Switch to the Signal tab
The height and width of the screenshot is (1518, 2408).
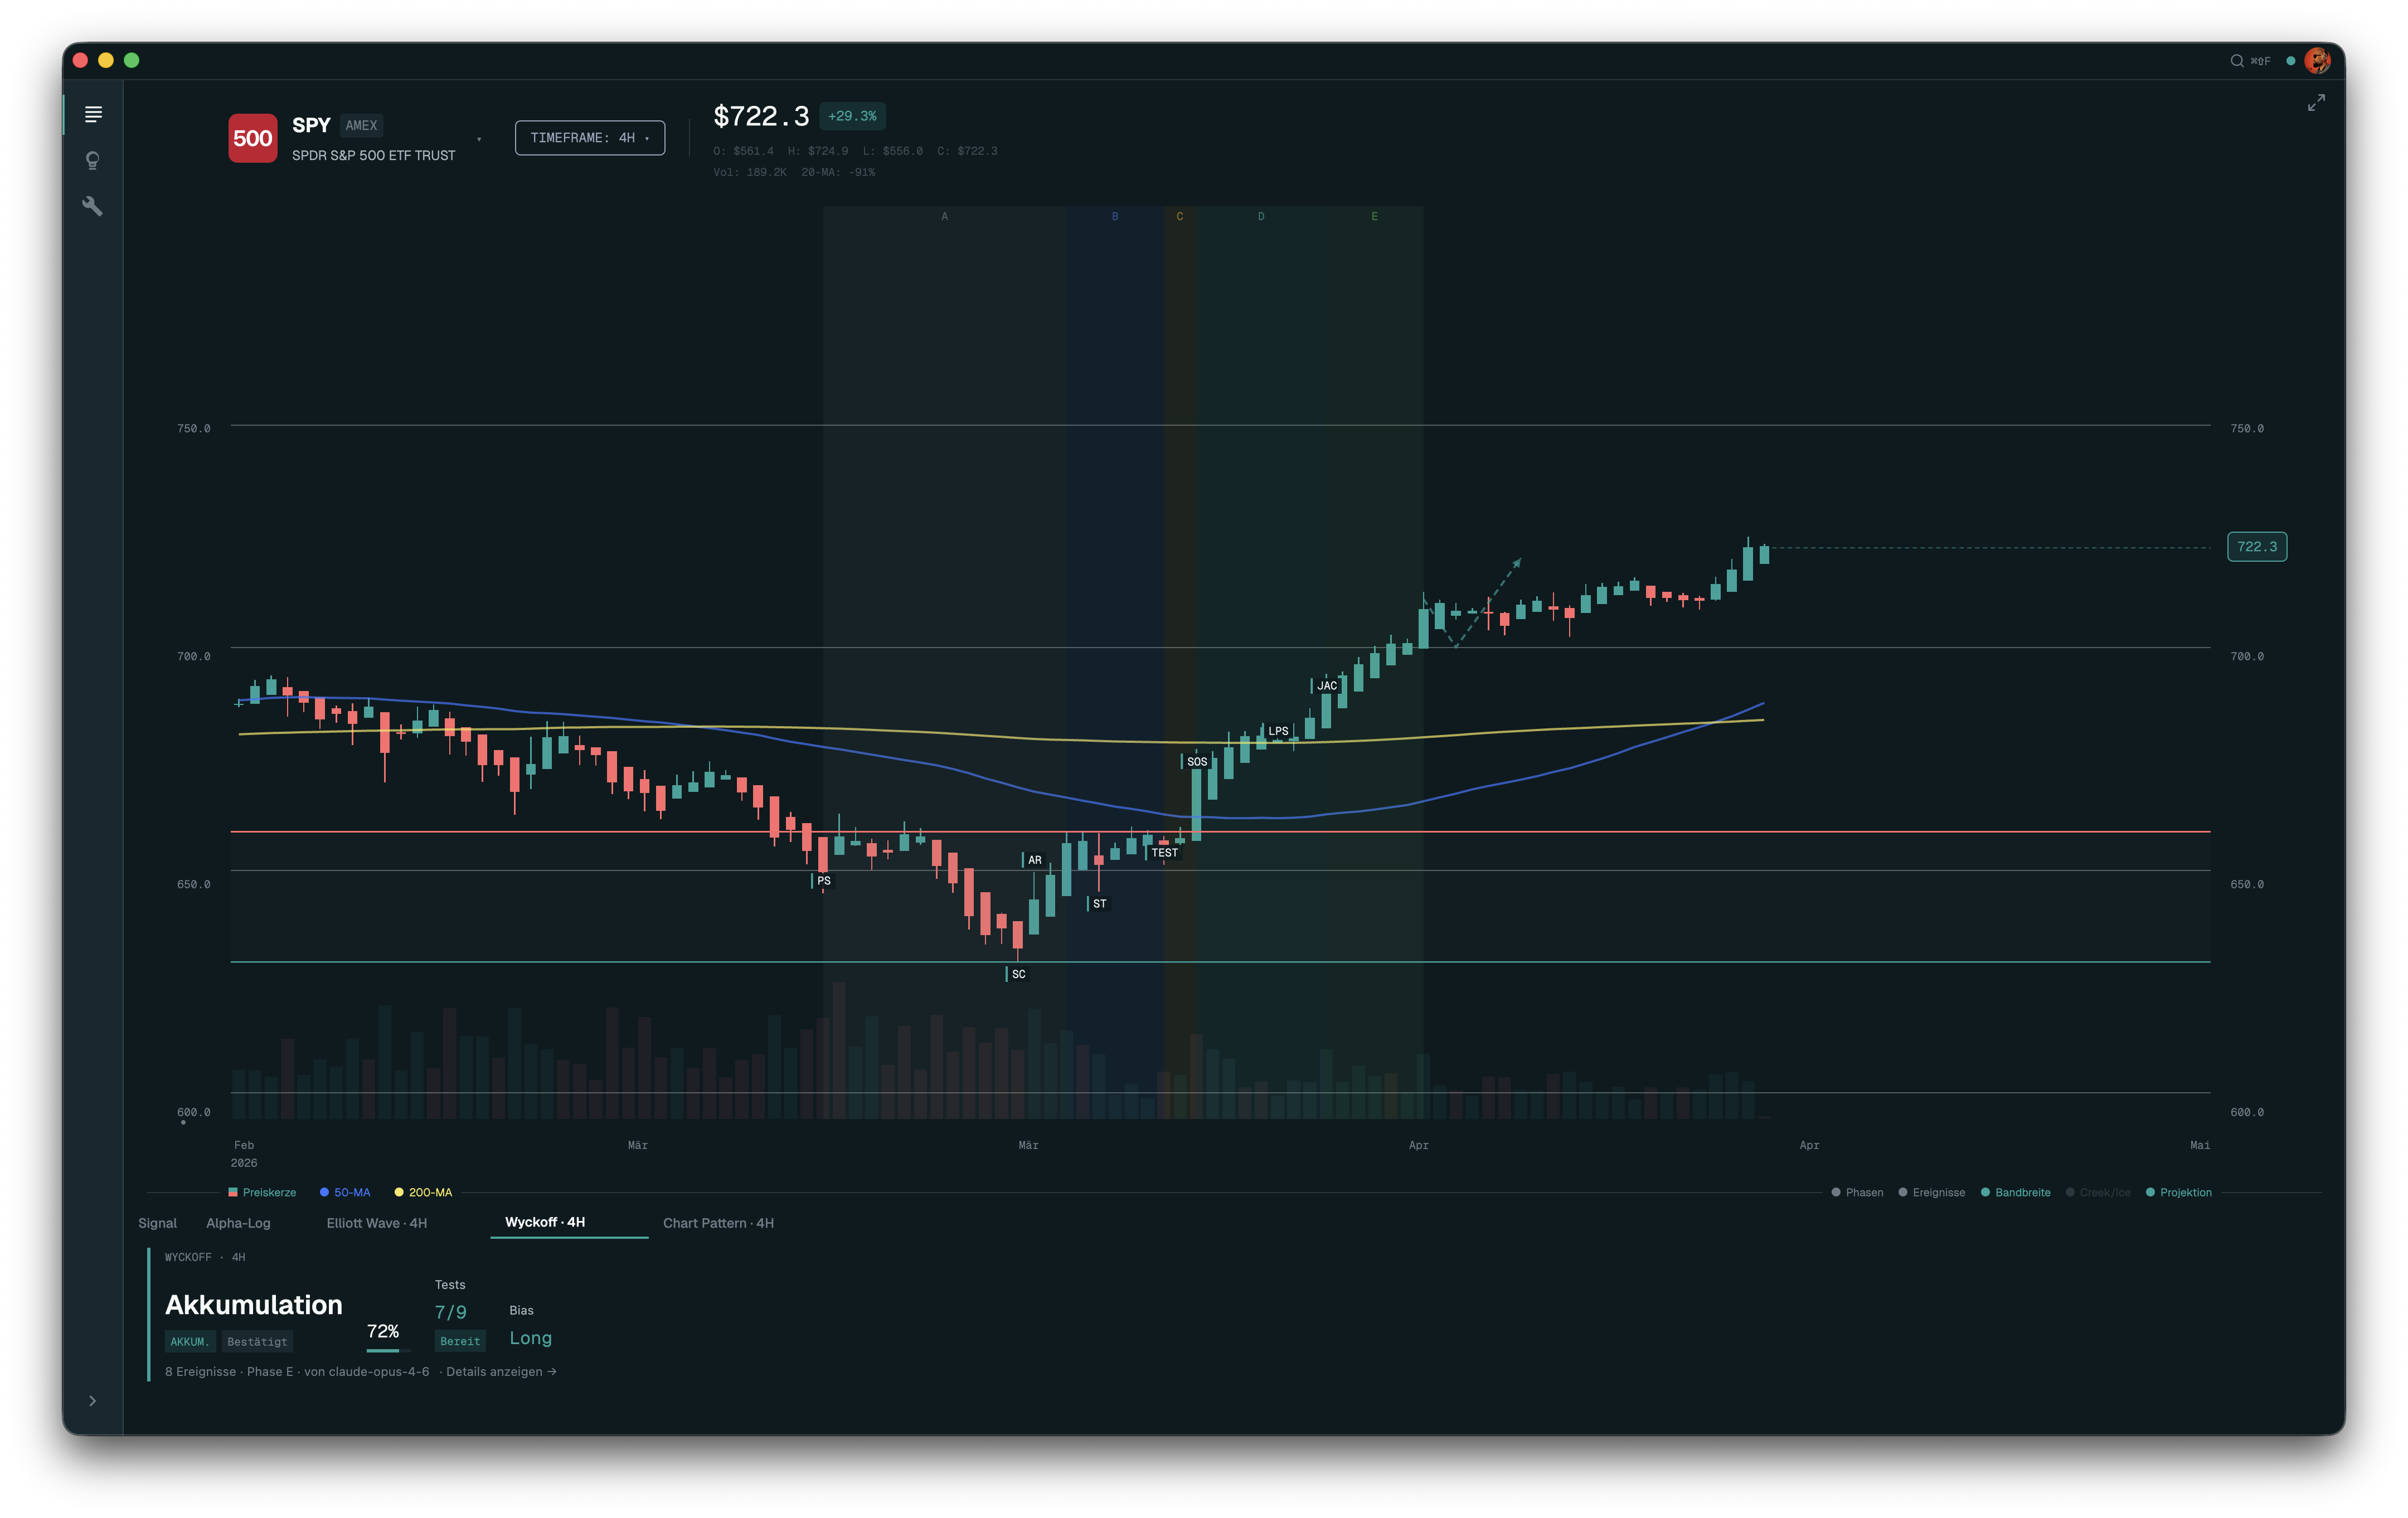(x=157, y=1223)
